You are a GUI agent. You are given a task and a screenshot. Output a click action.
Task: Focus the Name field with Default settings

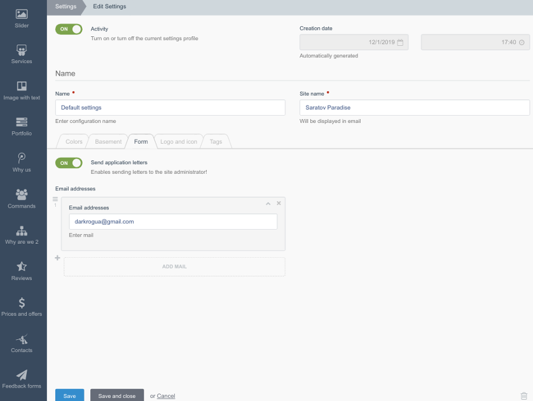click(x=170, y=108)
